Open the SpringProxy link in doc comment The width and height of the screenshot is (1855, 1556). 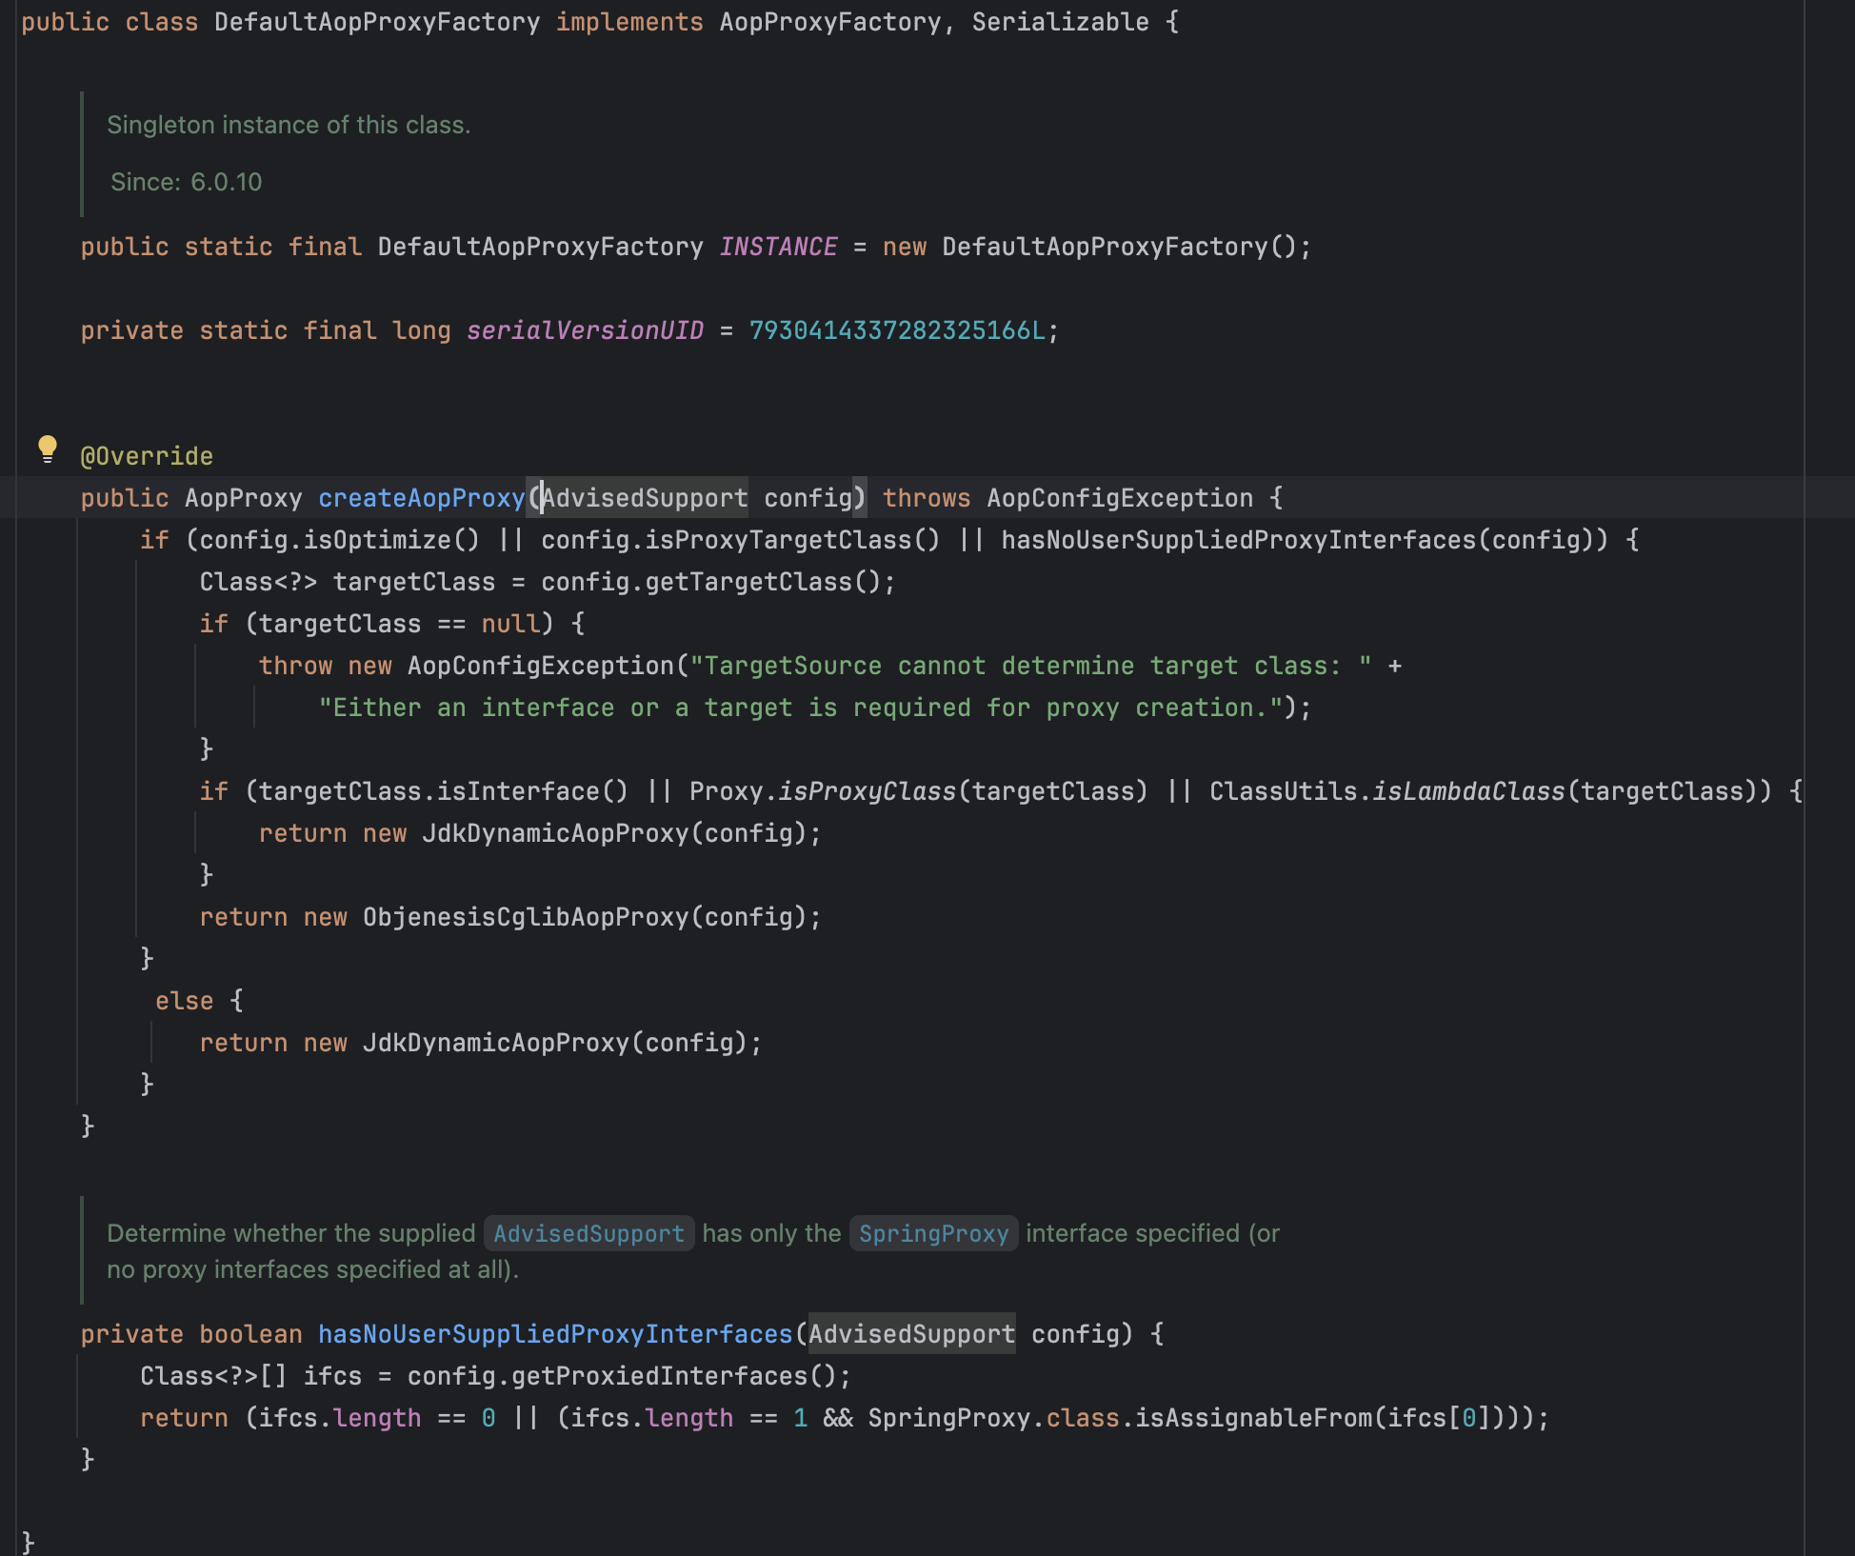[x=933, y=1233]
